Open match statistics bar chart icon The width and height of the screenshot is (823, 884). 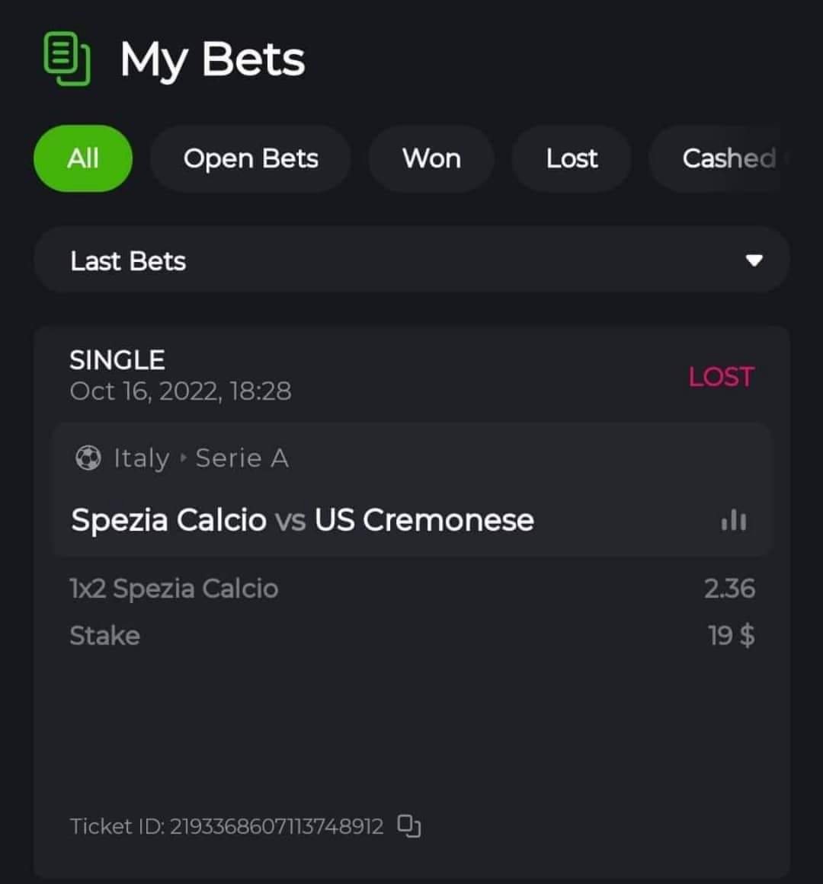733,521
